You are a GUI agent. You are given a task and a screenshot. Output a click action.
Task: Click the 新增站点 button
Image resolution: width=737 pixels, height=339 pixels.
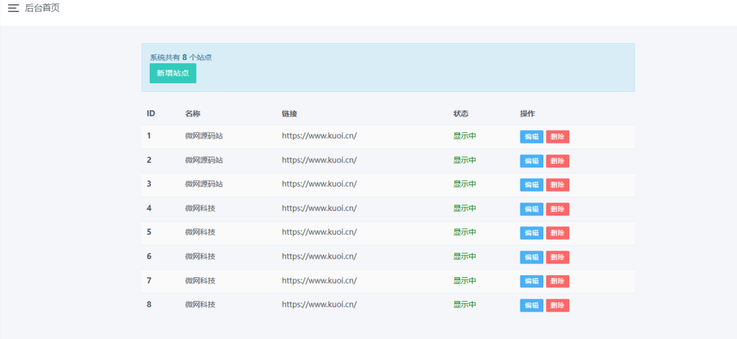pyautogui.click(x=173, y=73)
